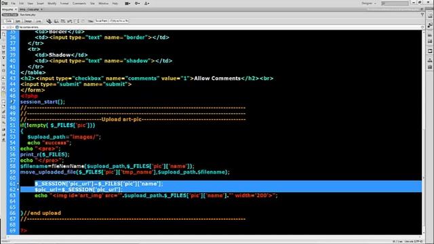This screenshot has height=244, width=434.
Task: Switch to the blog - Copy.php tab
Action: [28, 9]
